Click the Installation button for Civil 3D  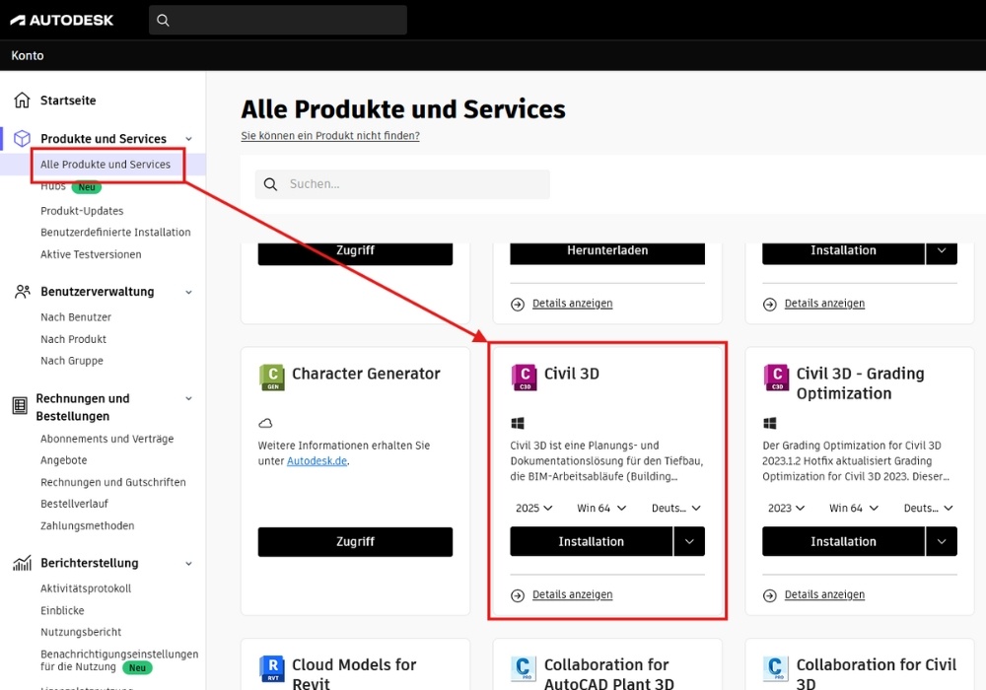pyautogui.click(x=591, y=542)
